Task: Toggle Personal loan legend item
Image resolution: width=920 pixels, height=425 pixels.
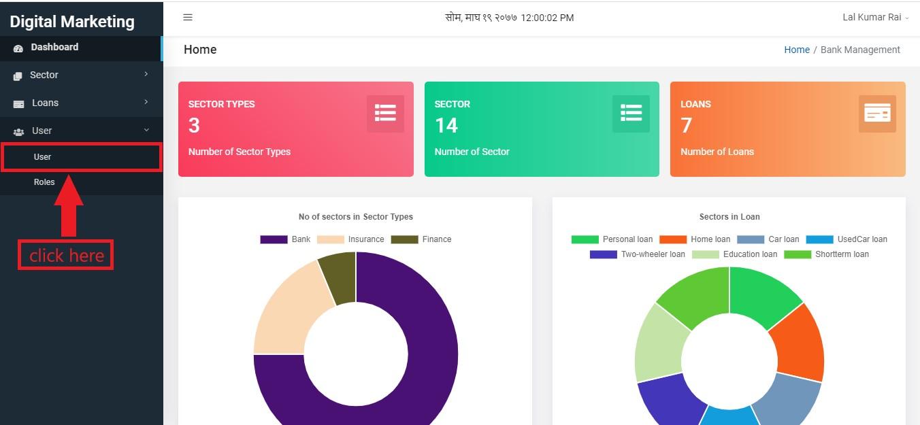Action: (612, 239)
